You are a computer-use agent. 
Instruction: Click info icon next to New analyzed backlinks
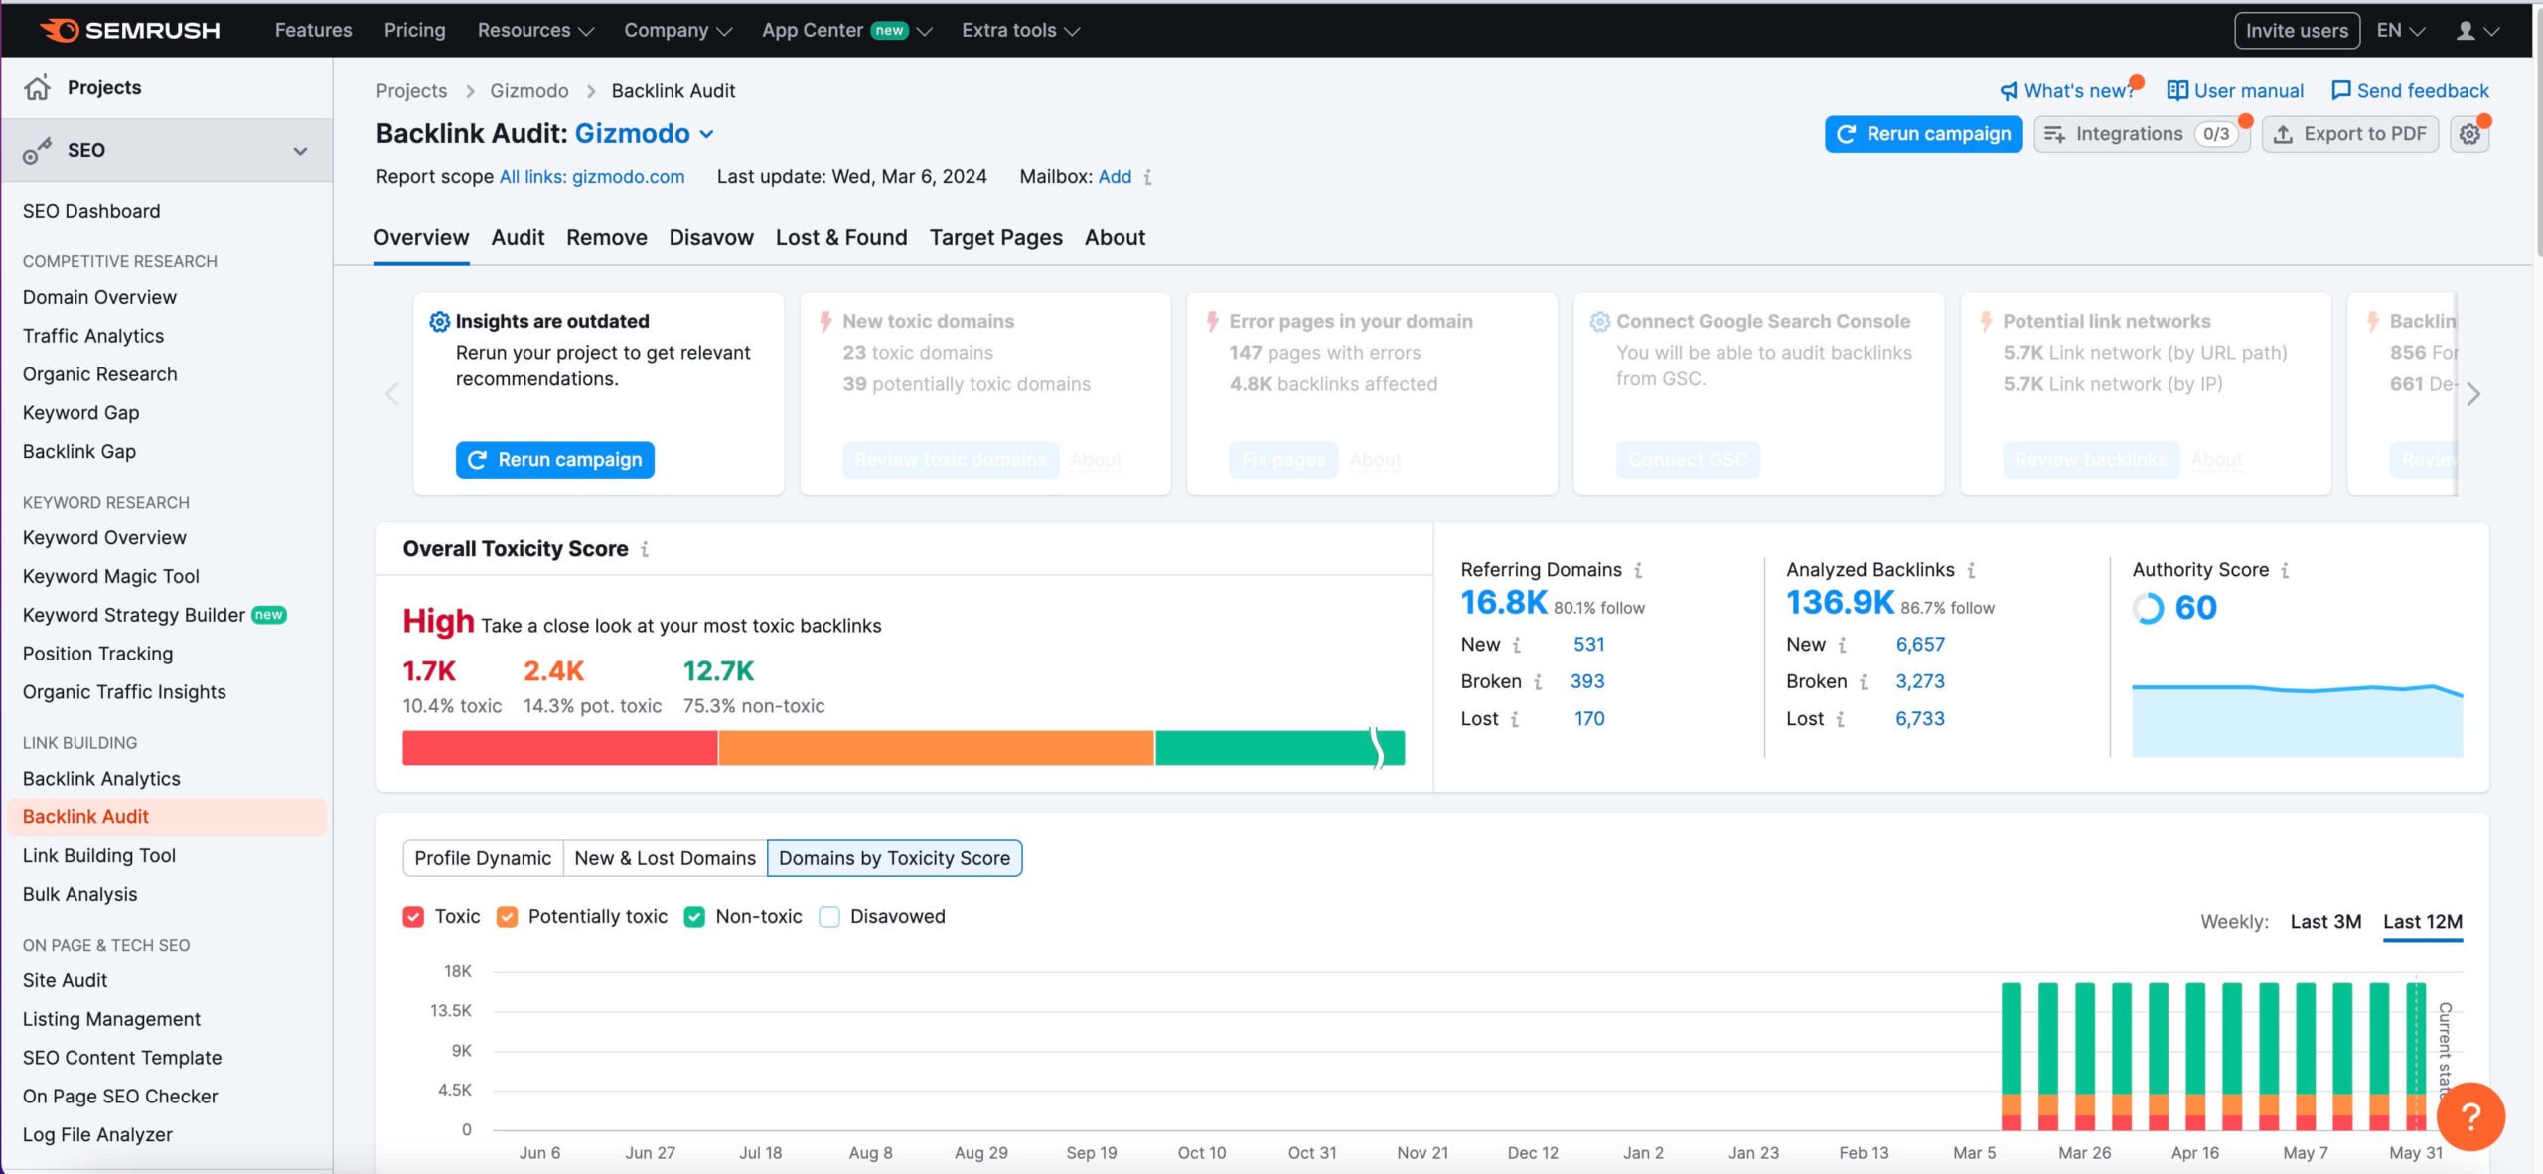[x=1842, y=645]
